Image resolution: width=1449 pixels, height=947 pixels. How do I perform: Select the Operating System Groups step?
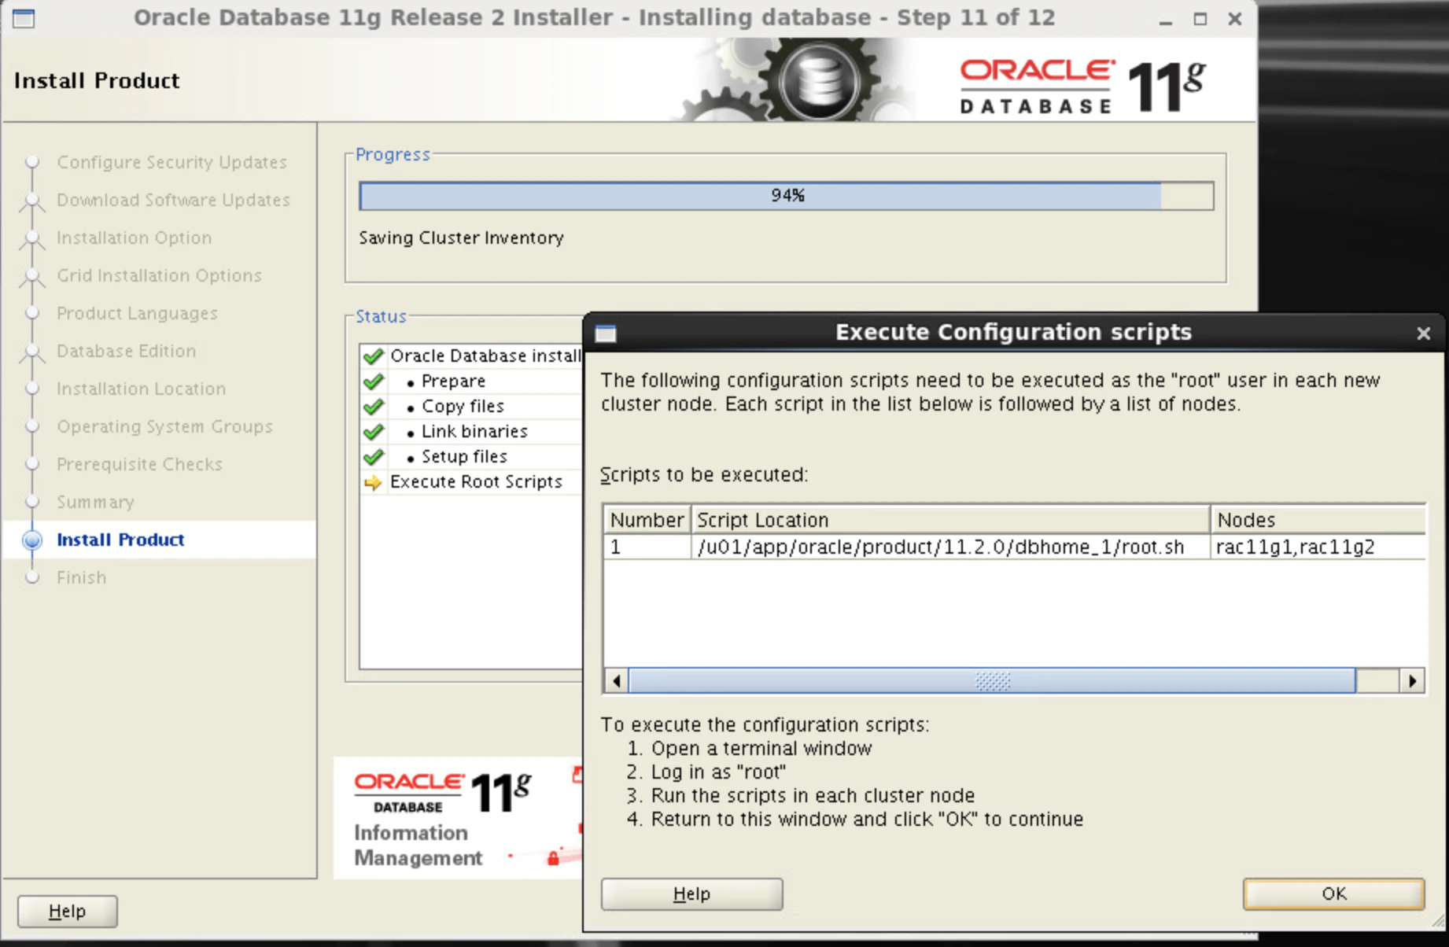point(164,426)
